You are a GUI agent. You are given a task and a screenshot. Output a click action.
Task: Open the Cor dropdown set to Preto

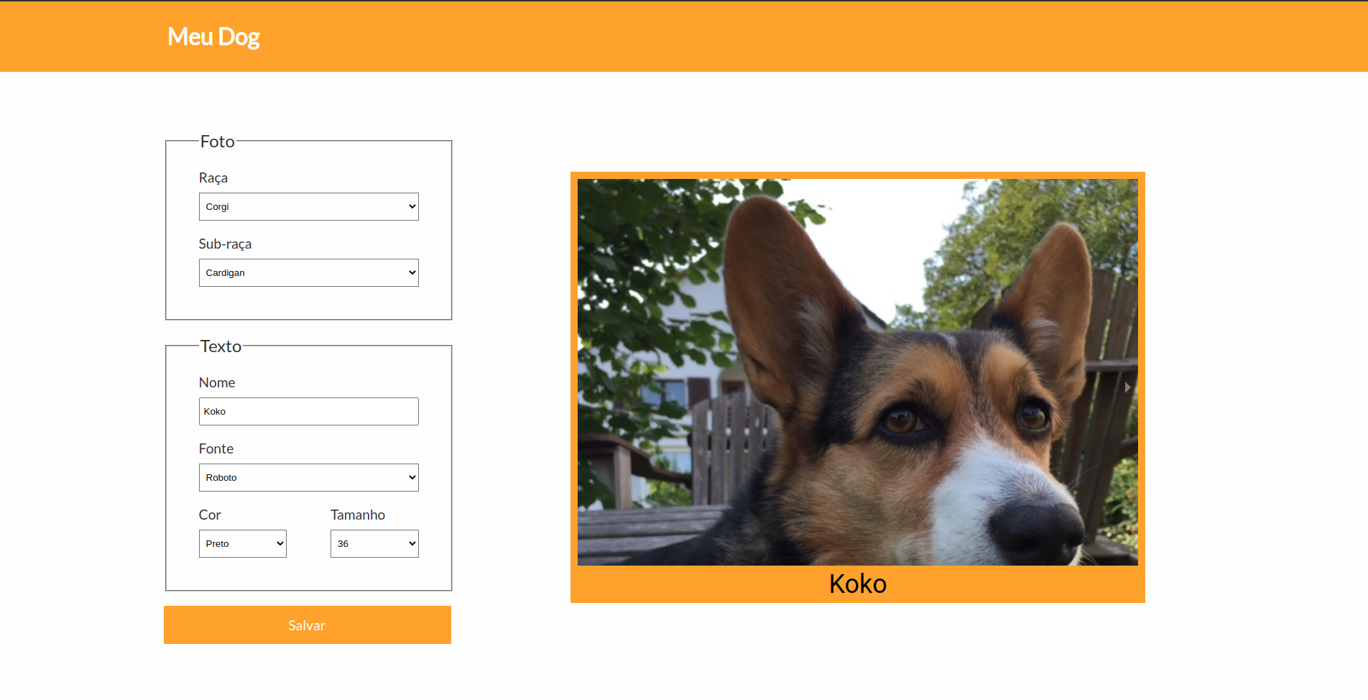point(242,544)
